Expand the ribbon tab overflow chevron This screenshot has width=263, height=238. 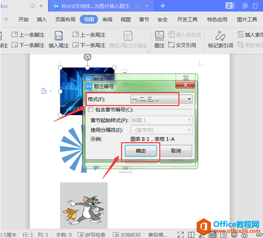pos(6,19)
